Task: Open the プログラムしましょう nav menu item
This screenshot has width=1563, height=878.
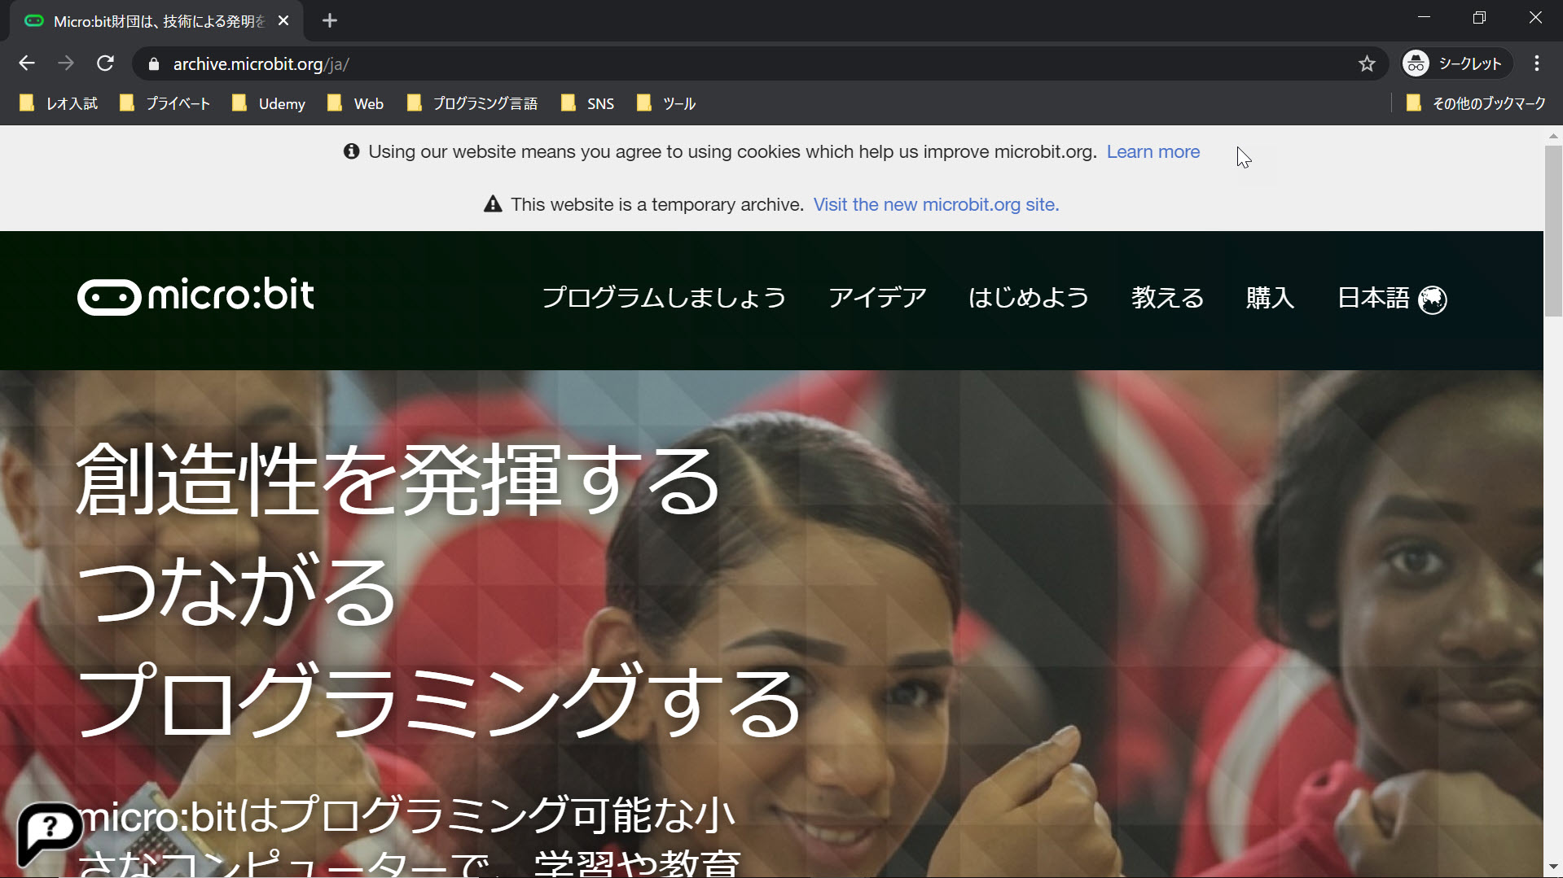Action: 664,298
